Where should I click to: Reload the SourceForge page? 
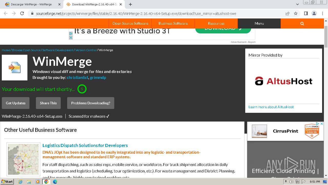22,13
